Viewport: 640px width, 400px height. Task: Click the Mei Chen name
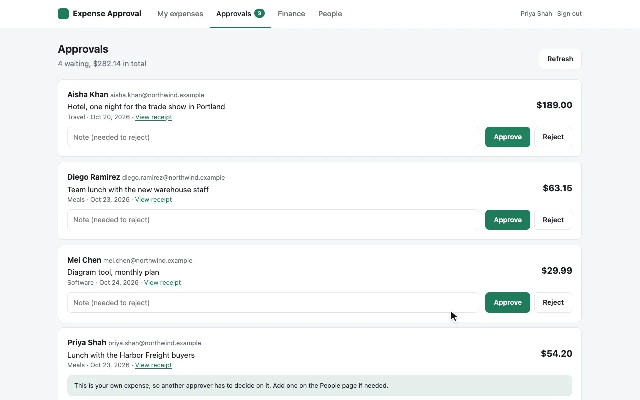tap(84, 260)
